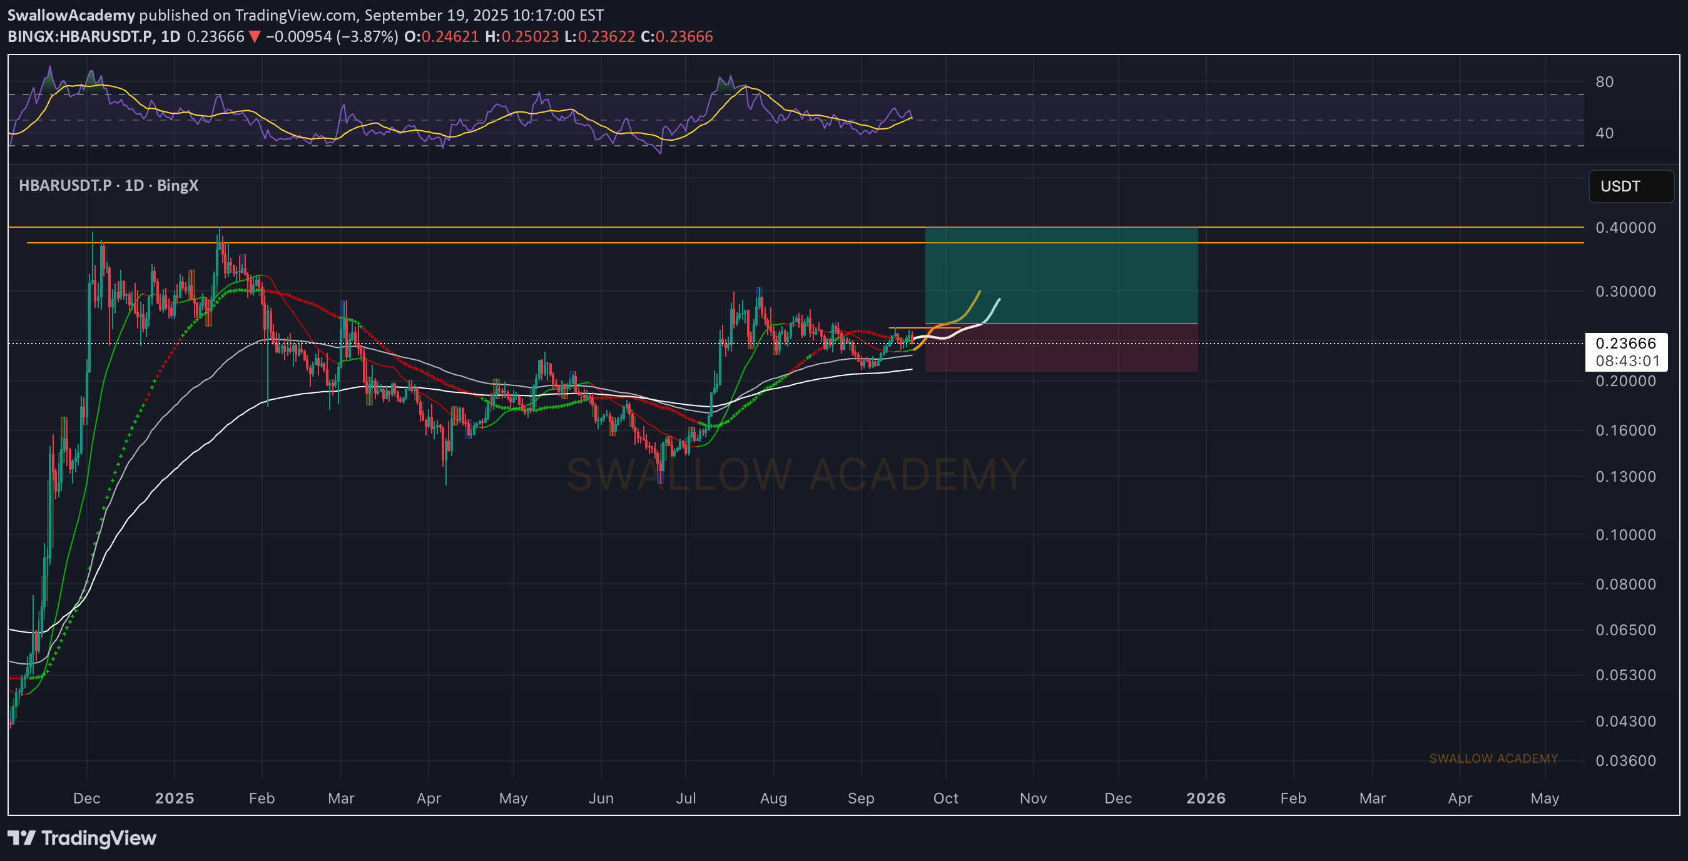Click the 0.16000 price axis label
The height and width of the screenshot is (861, 1688).
click(x=1626, y=430)
